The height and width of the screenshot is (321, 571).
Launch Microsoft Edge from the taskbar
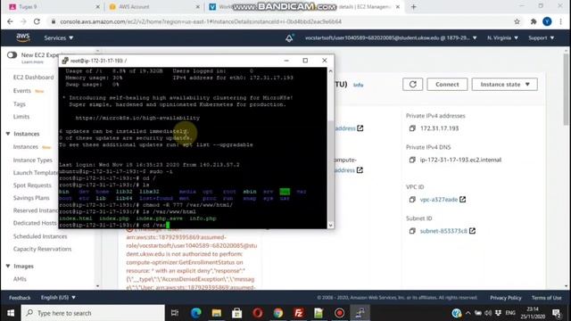(196, 313)
